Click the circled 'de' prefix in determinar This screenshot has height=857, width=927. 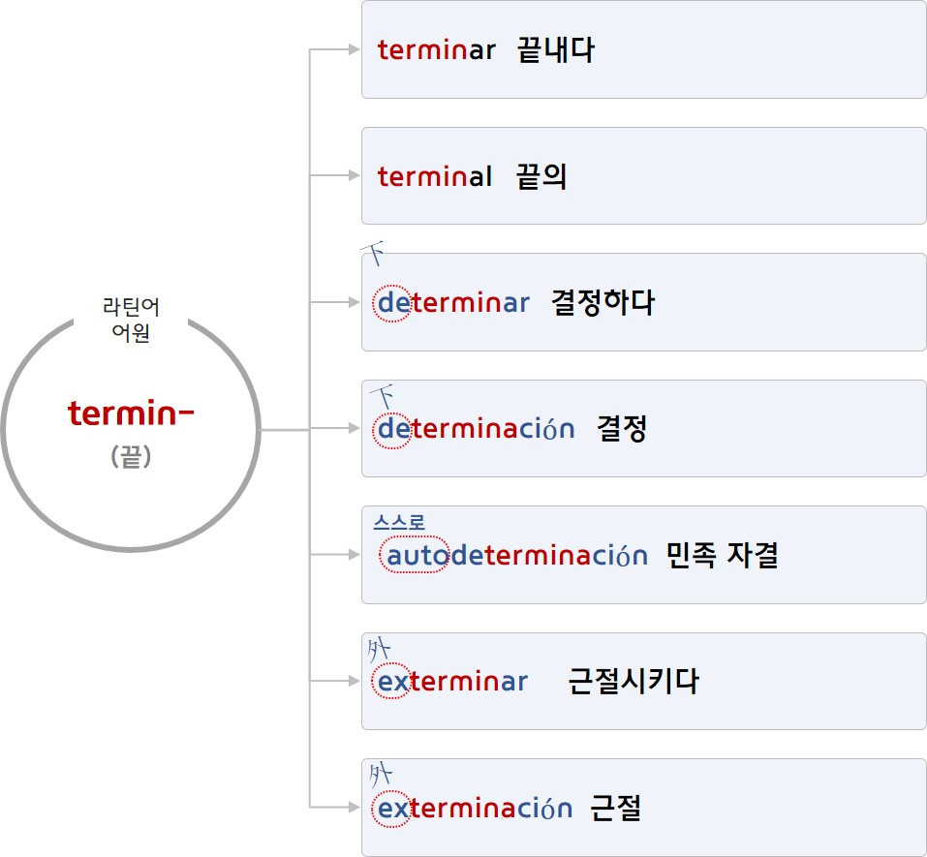click(x=390, y=302)
